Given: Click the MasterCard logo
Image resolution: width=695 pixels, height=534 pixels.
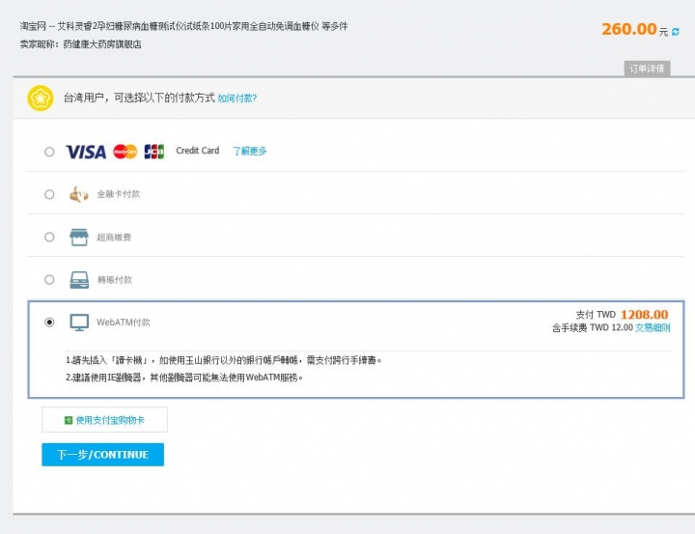Looking at the screenshot, I should (x=125, y=152).
